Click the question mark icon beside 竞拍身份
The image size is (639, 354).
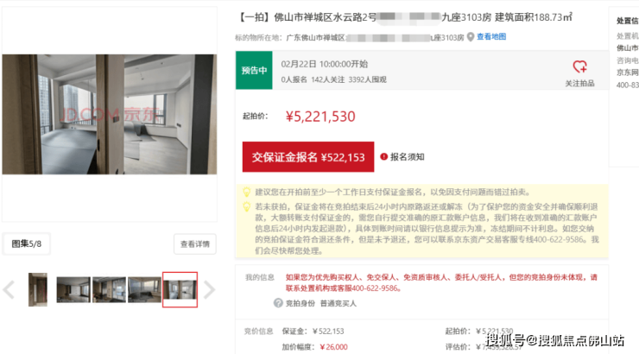point(278,303)
